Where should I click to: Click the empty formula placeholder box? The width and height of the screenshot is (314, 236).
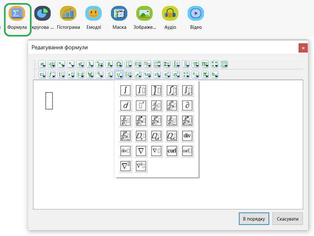[x=49, y=100]
